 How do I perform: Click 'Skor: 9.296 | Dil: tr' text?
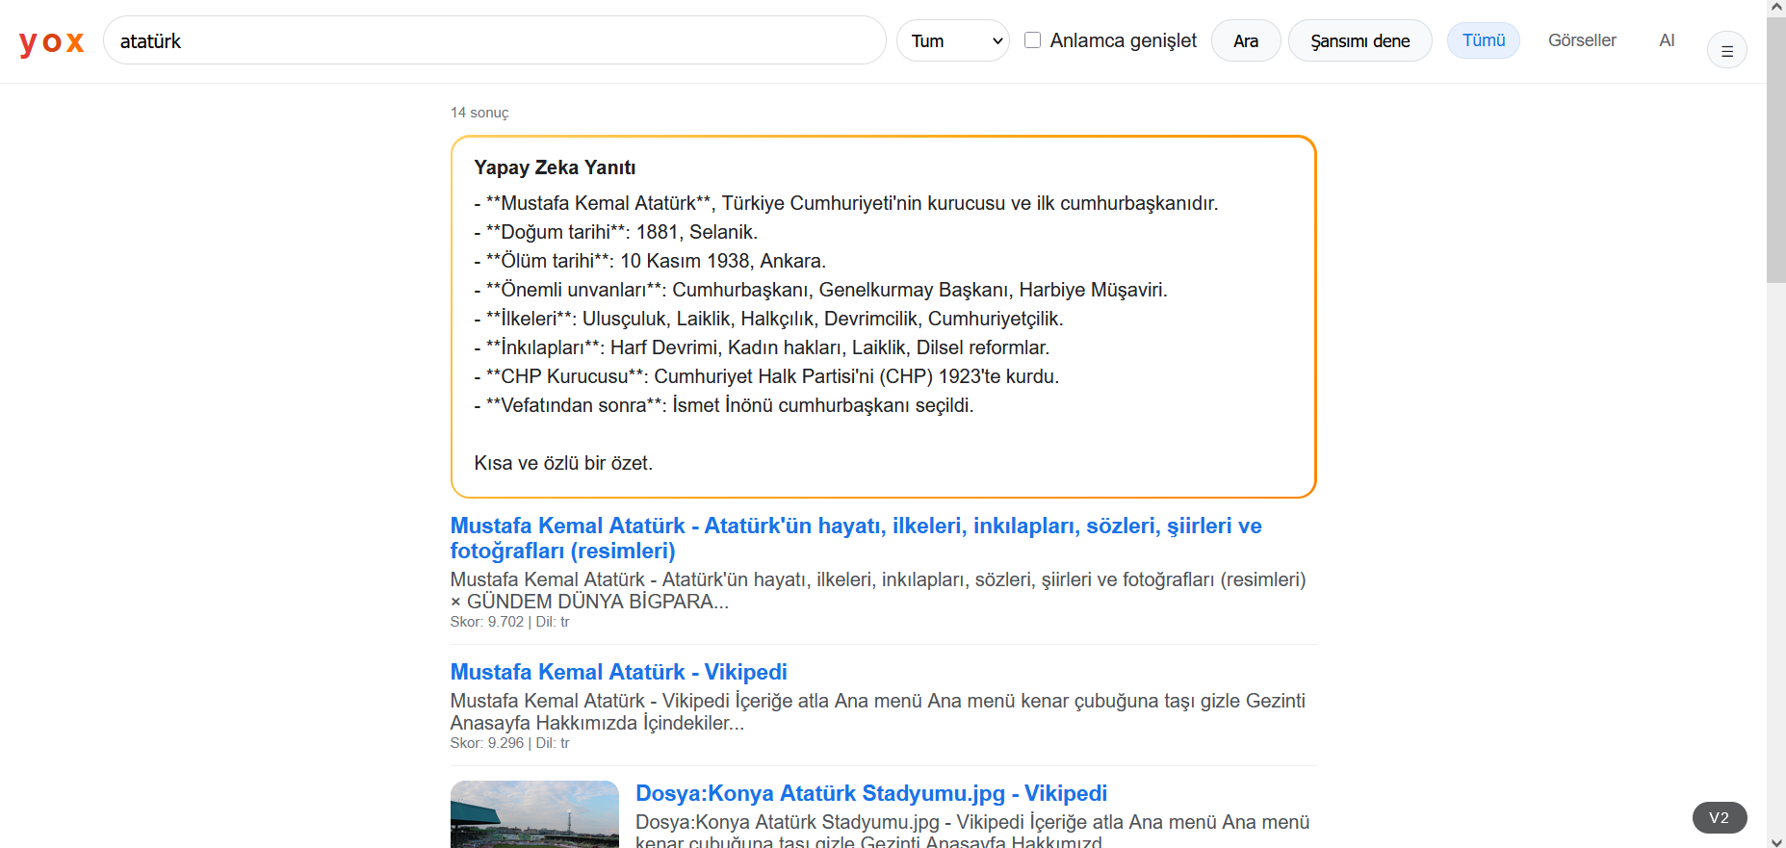coord(510,743)
